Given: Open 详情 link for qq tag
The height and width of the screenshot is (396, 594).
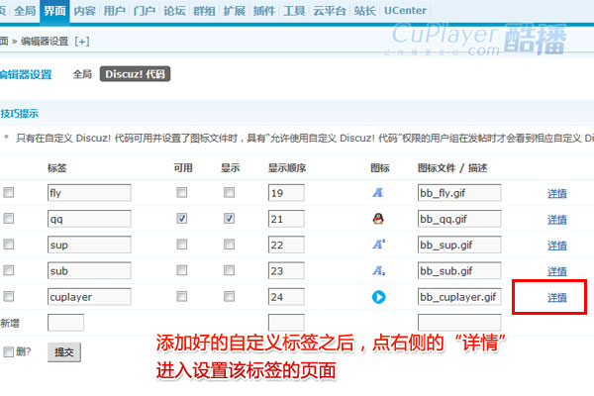Looking at the screenshot, I should 557,219.
